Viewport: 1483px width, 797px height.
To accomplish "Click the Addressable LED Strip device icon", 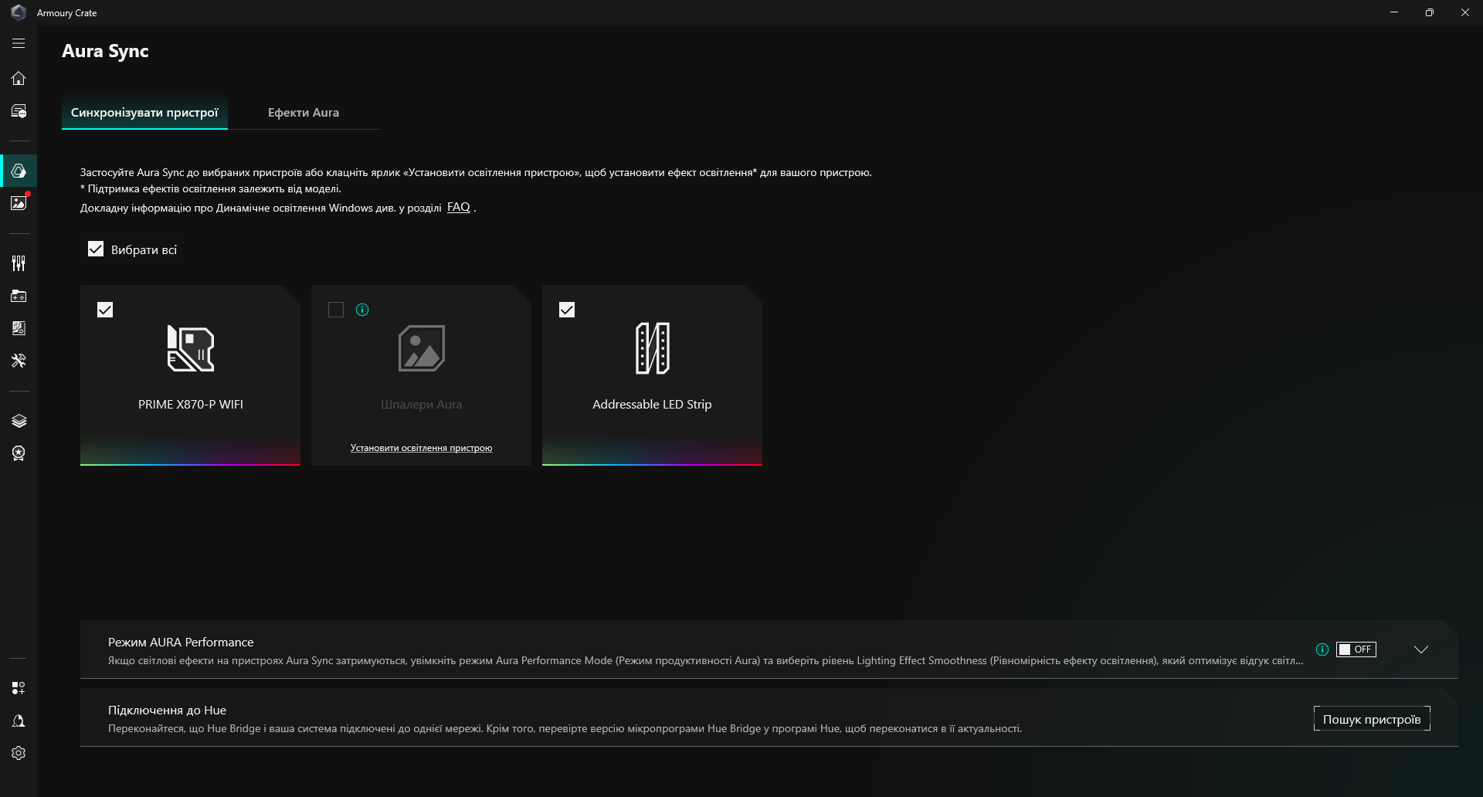I will coord(653,348).
